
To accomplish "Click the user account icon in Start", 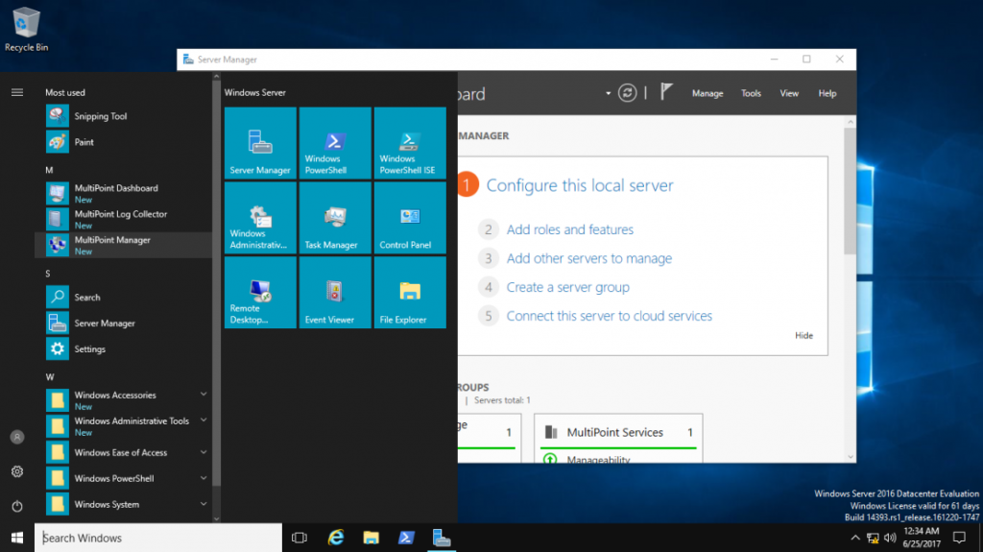I will (17, 437).
